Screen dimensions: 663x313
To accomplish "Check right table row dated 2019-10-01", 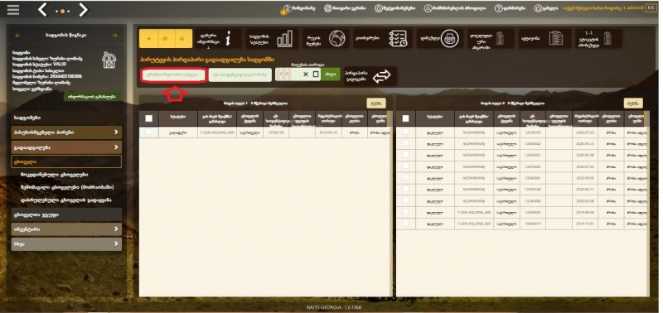I will pos(405,223).
